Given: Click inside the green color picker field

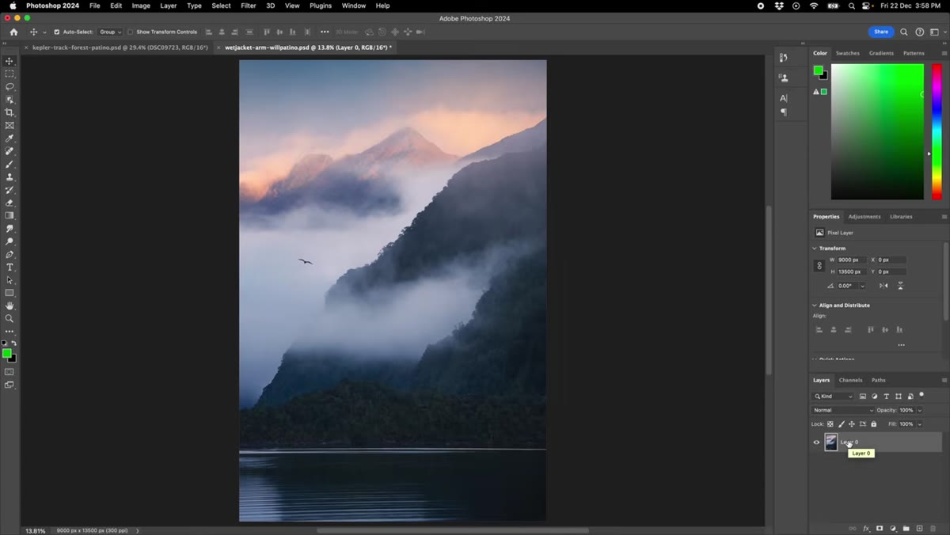Looking at the screenshot, I should point(877,131).
